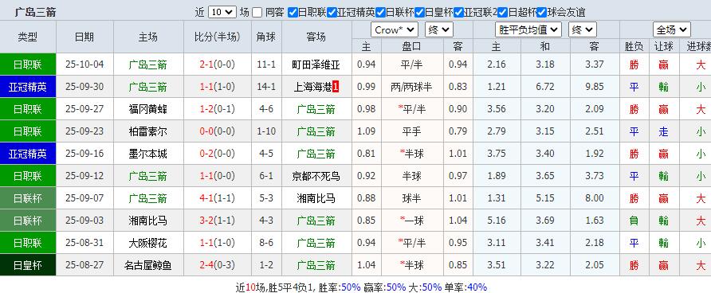
Task: Uncheck the 球会友谊 league filter
Action: (541, 12)
